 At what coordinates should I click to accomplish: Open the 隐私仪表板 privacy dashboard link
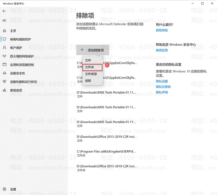[163, 87]
